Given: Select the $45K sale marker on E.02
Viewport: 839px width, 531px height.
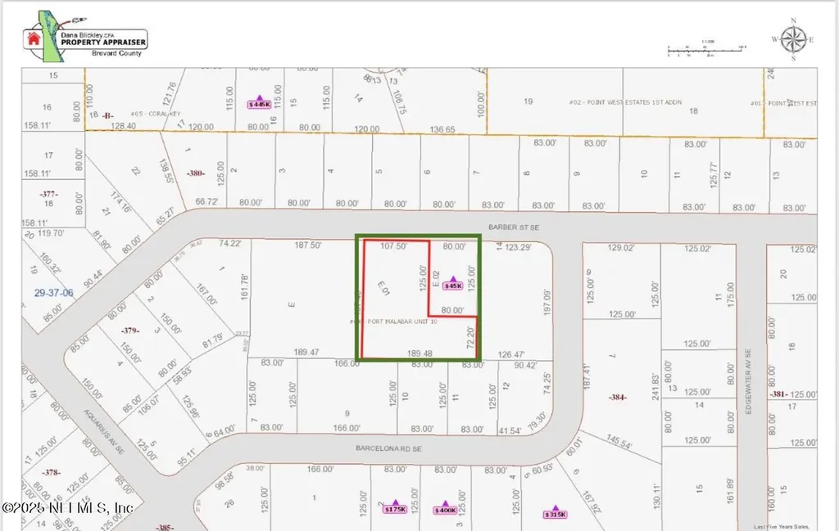Looking at the screenshot, I should (452, 283).
